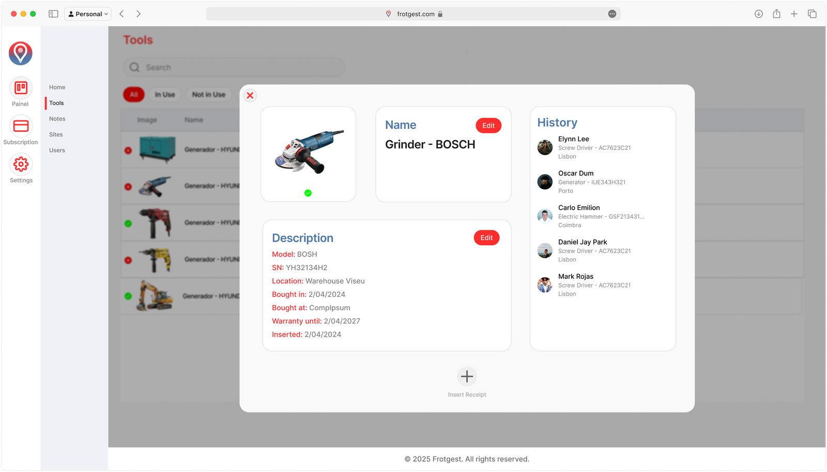Screen dimensions: 827x472
Task: Select the Tools sidebar menu item
Action: pyautogui.click(x=57, y=103)
